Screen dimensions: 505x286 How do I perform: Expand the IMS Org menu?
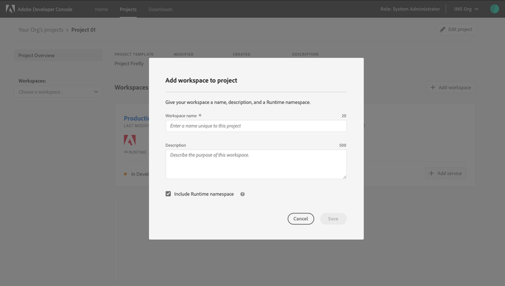(466, 9)
